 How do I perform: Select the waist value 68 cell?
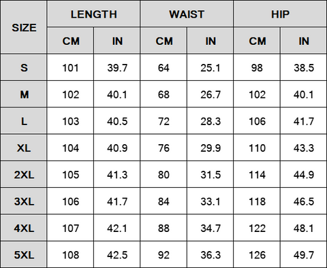[163, 94]
